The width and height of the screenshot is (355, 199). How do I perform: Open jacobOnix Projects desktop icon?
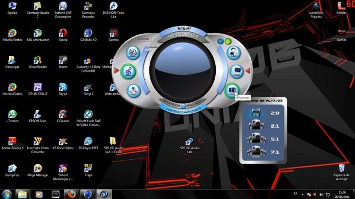pos(316,10)
